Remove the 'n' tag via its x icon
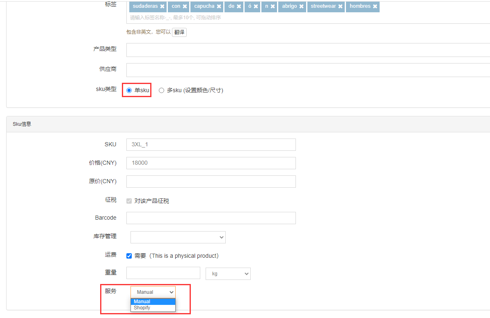The height and width of the screenshot is (318, 490). pos(272,7)
